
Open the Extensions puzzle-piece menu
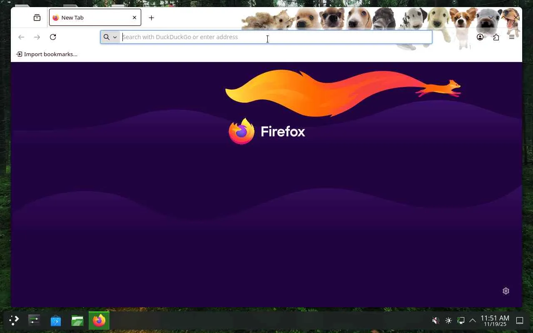click(x=496, y=37)
